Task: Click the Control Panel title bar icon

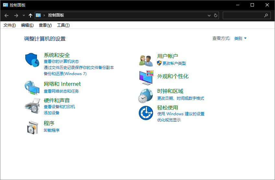Action: click(x=6, y=5)
